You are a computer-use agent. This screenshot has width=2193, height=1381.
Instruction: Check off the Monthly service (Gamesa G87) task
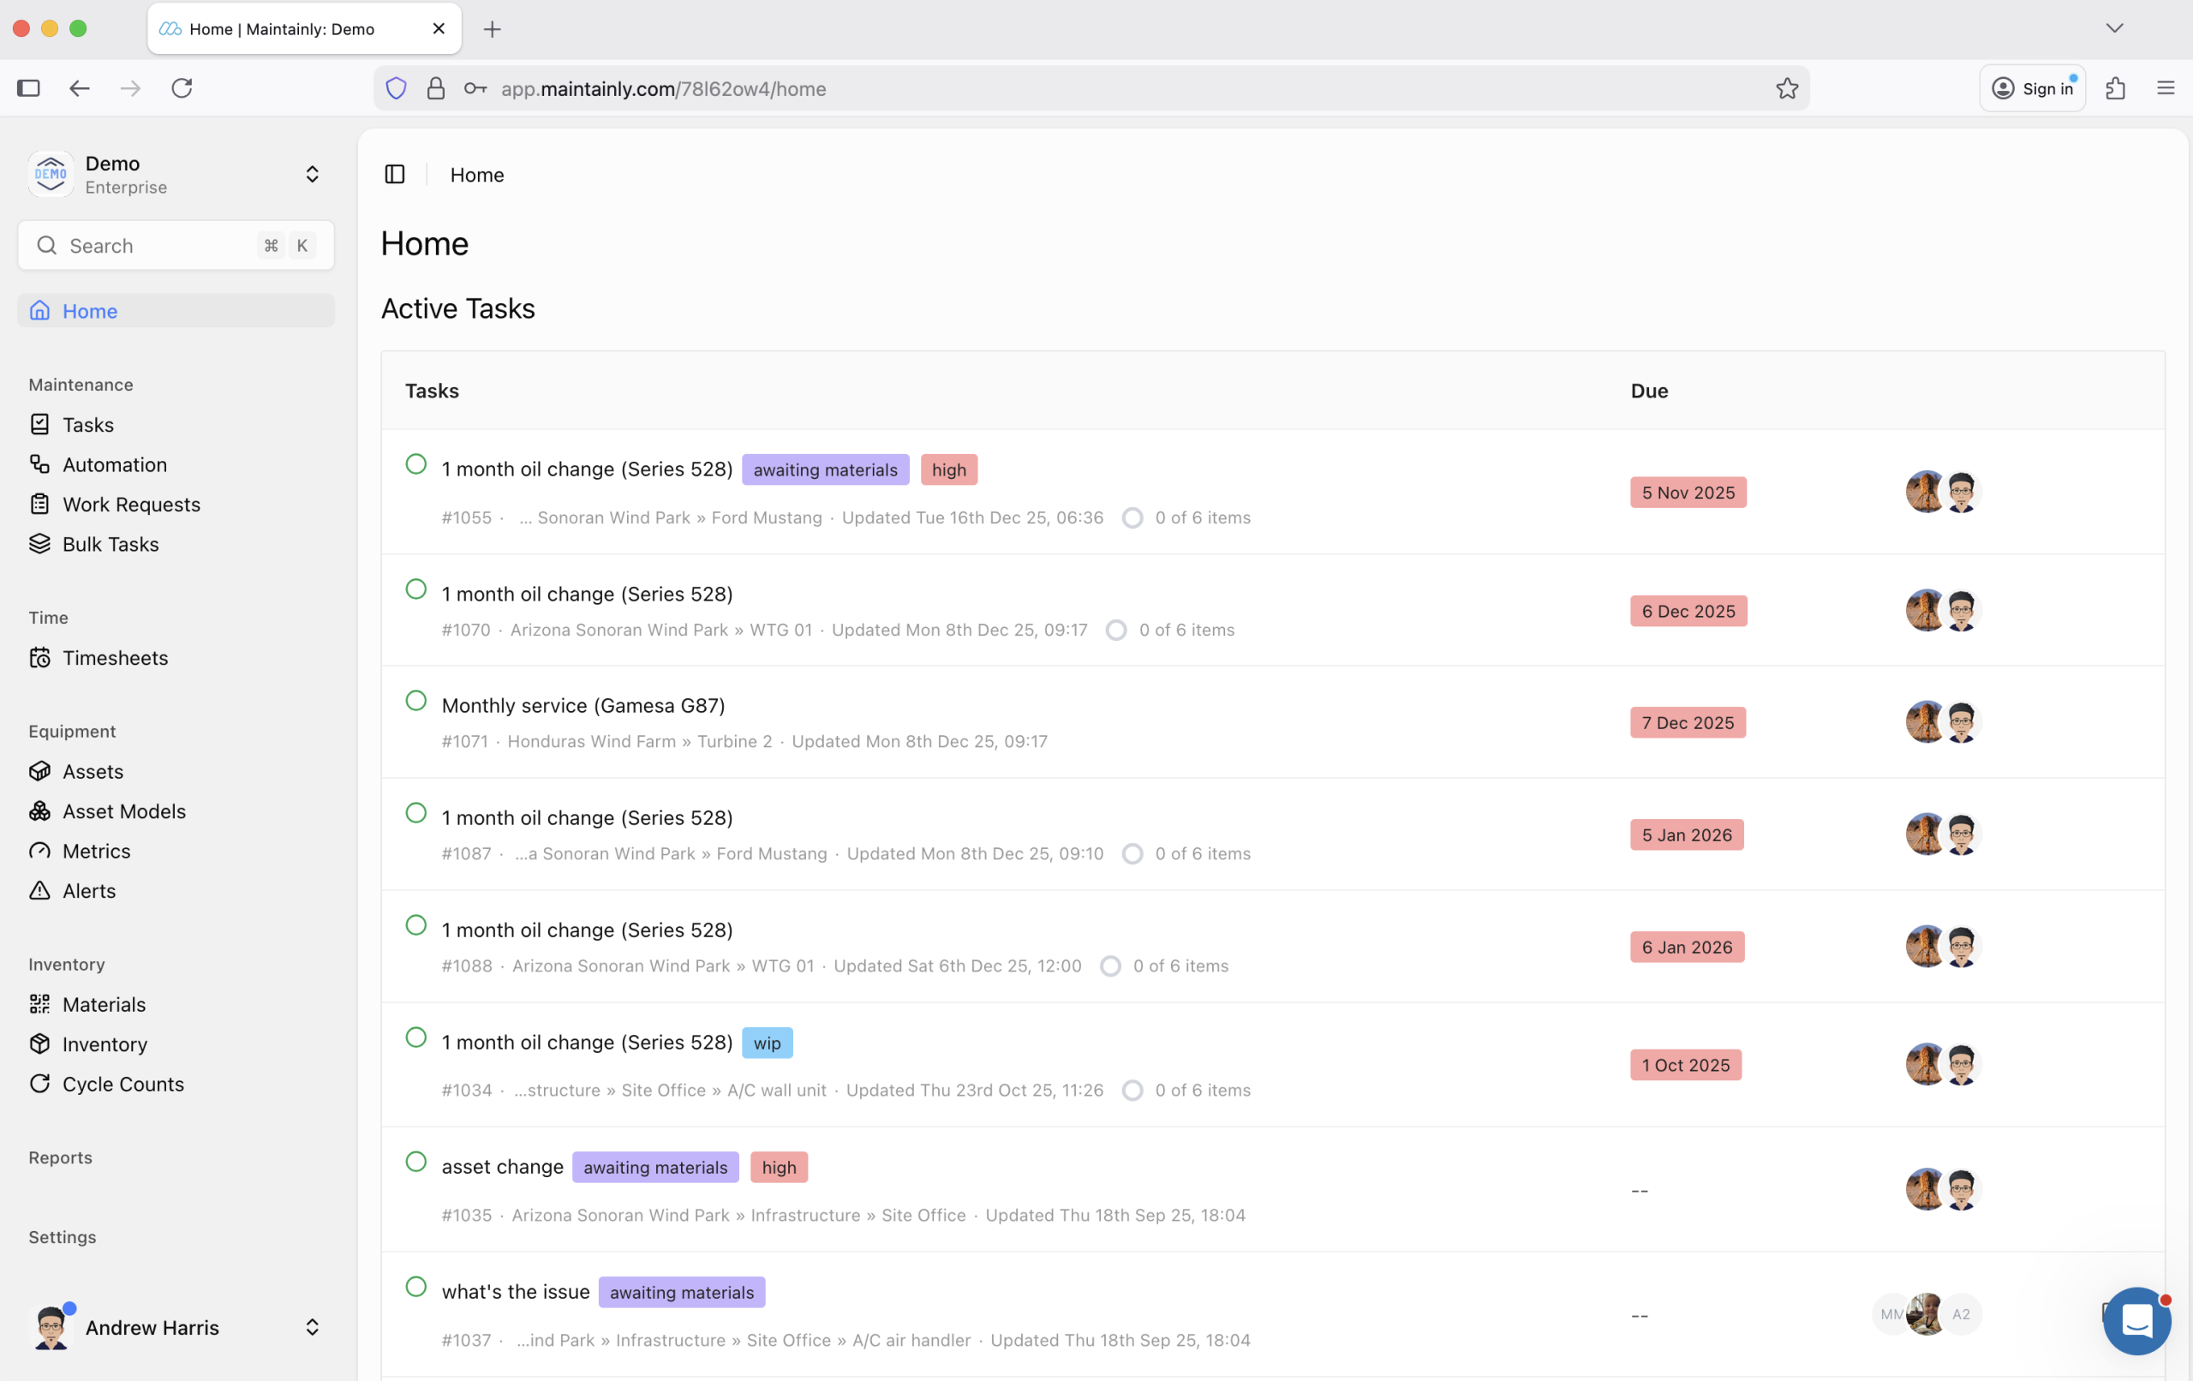coord(417,700)
